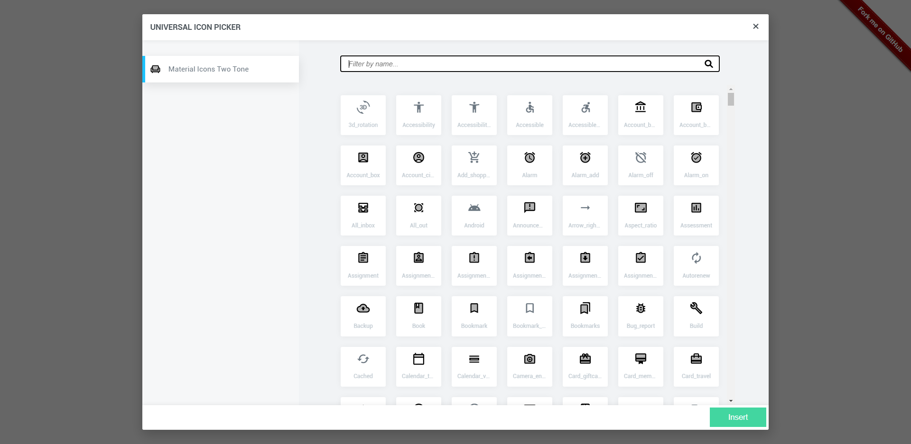The image size is (911, 444).
Task: Click the icon grid scrollbar
Action: click(731, 98)
